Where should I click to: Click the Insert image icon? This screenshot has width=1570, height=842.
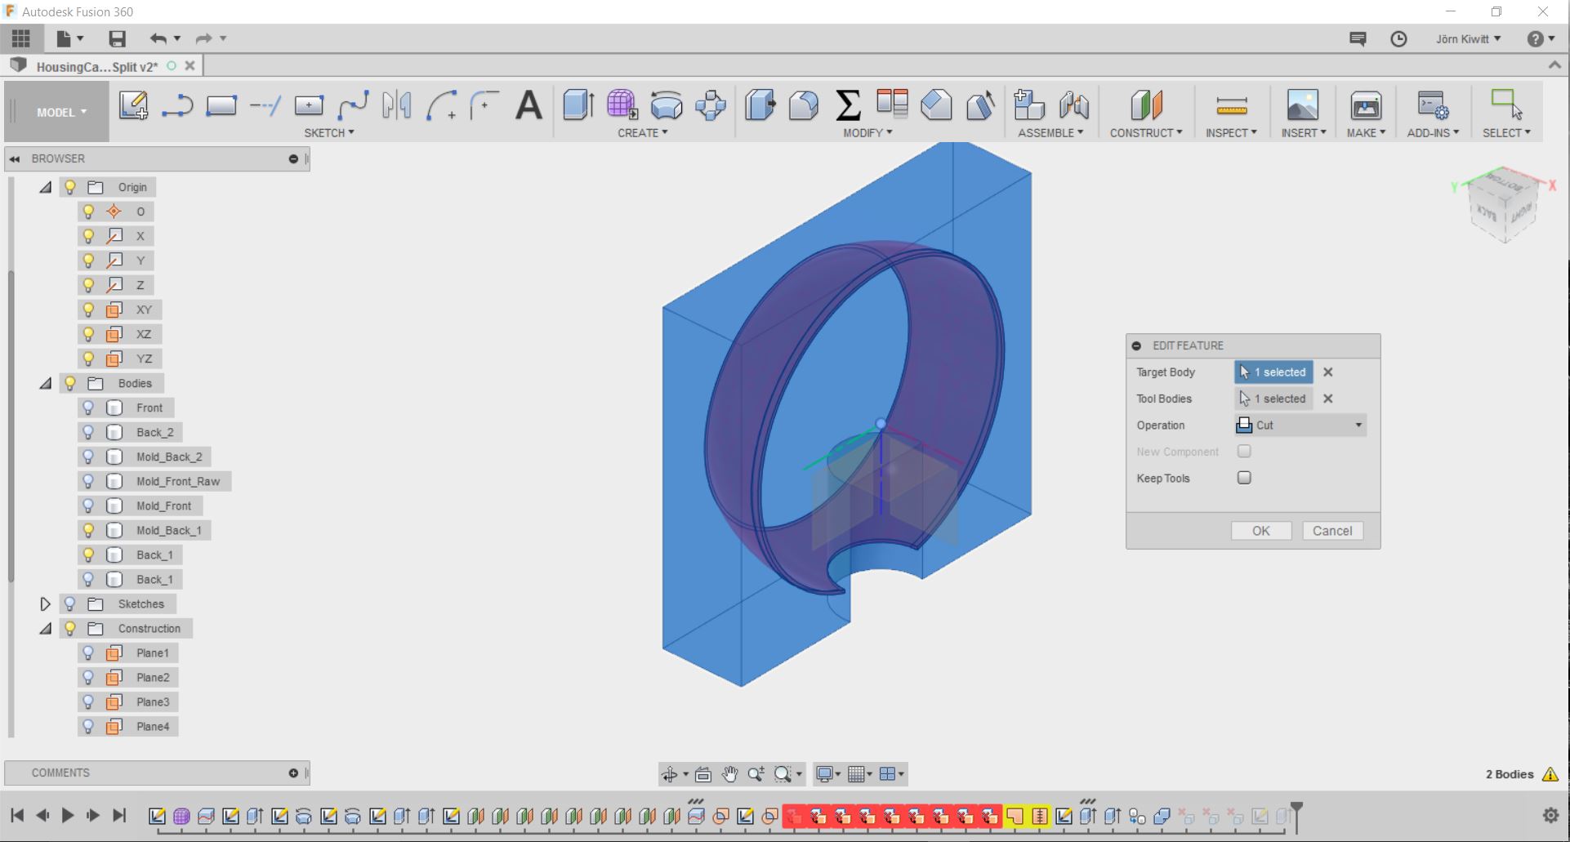(1303, 105)
